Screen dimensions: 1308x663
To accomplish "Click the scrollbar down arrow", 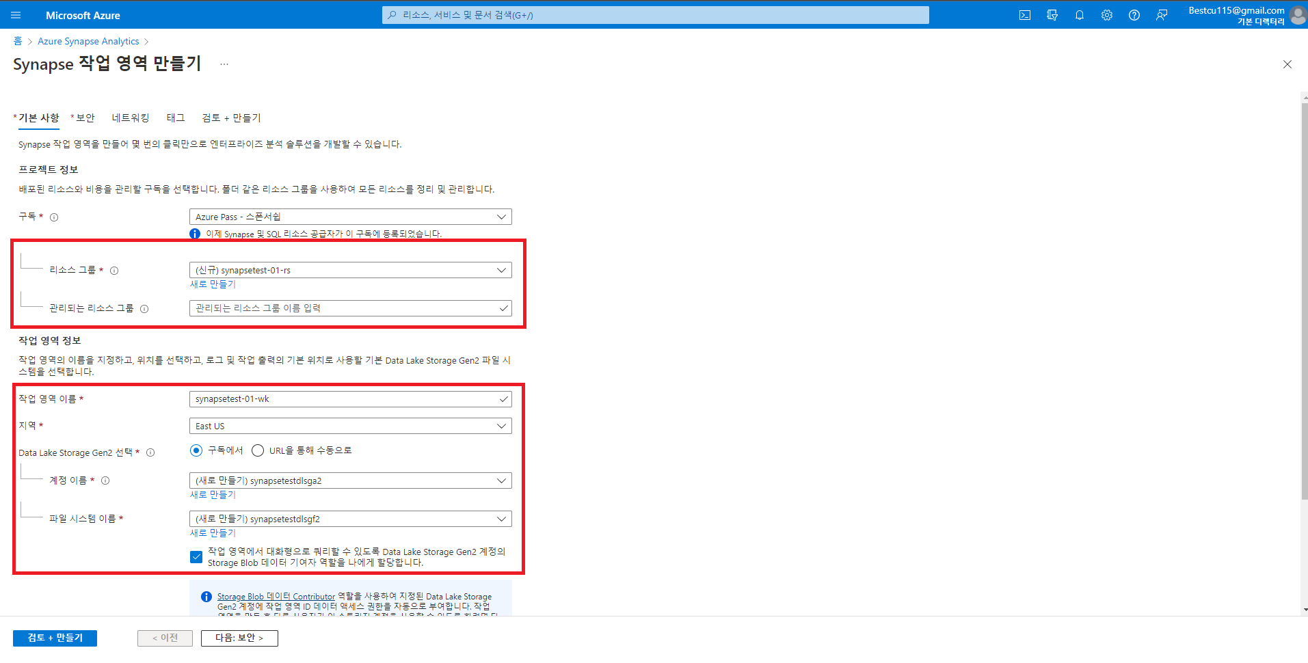I will point(1305,610).
